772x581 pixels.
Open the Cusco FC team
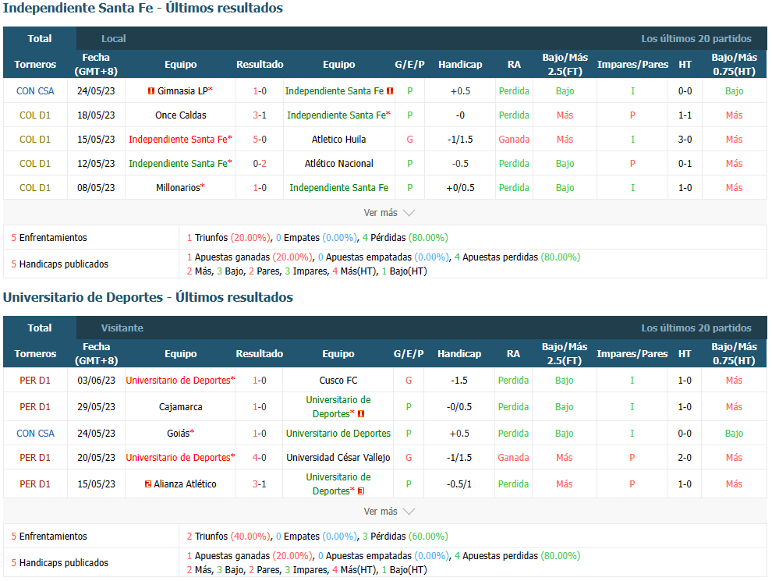click(x=338, y=380)
